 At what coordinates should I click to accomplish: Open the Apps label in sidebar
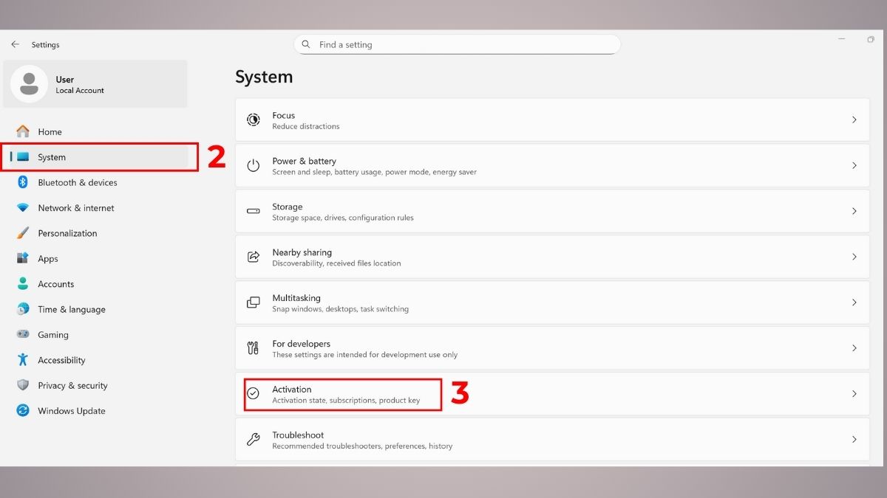pyautogui.click(x=48, y=259)
